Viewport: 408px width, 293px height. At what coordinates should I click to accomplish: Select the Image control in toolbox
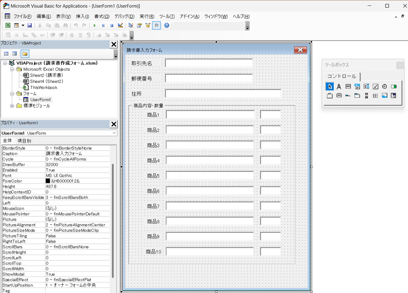(384, 96)
